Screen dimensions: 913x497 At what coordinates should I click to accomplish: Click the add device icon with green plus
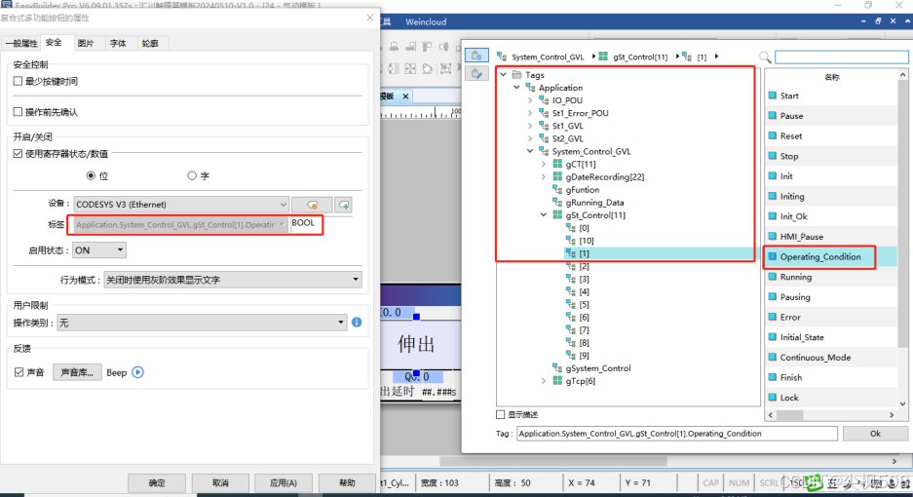344,205
